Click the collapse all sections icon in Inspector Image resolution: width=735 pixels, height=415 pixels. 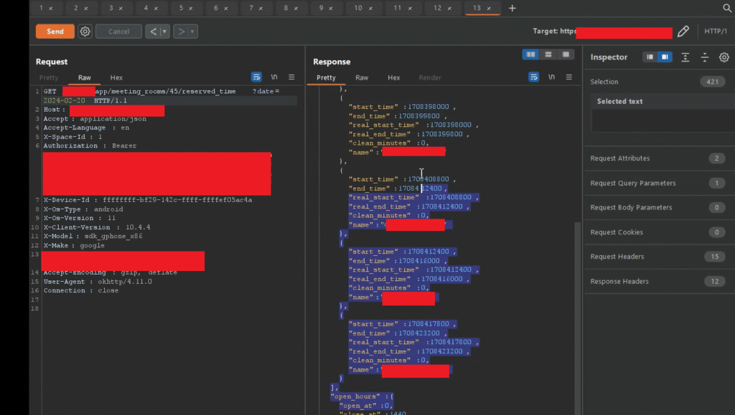(705, 57)
